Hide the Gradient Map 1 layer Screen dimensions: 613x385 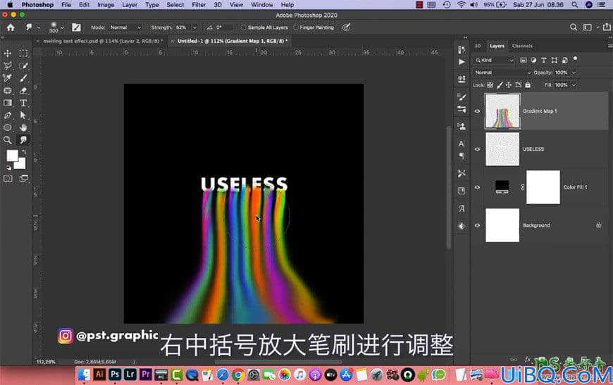[477, 111]
